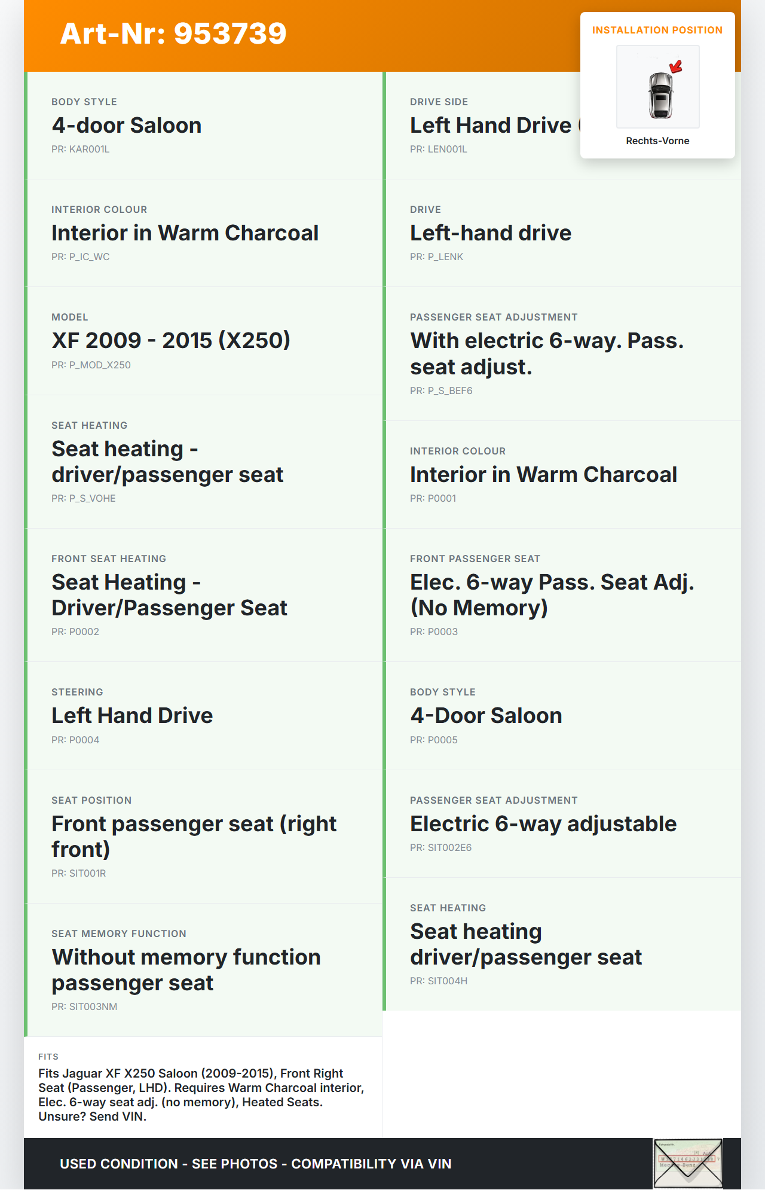
Task: Select PR code P_IC_WC text
Action: coord(81,257)
